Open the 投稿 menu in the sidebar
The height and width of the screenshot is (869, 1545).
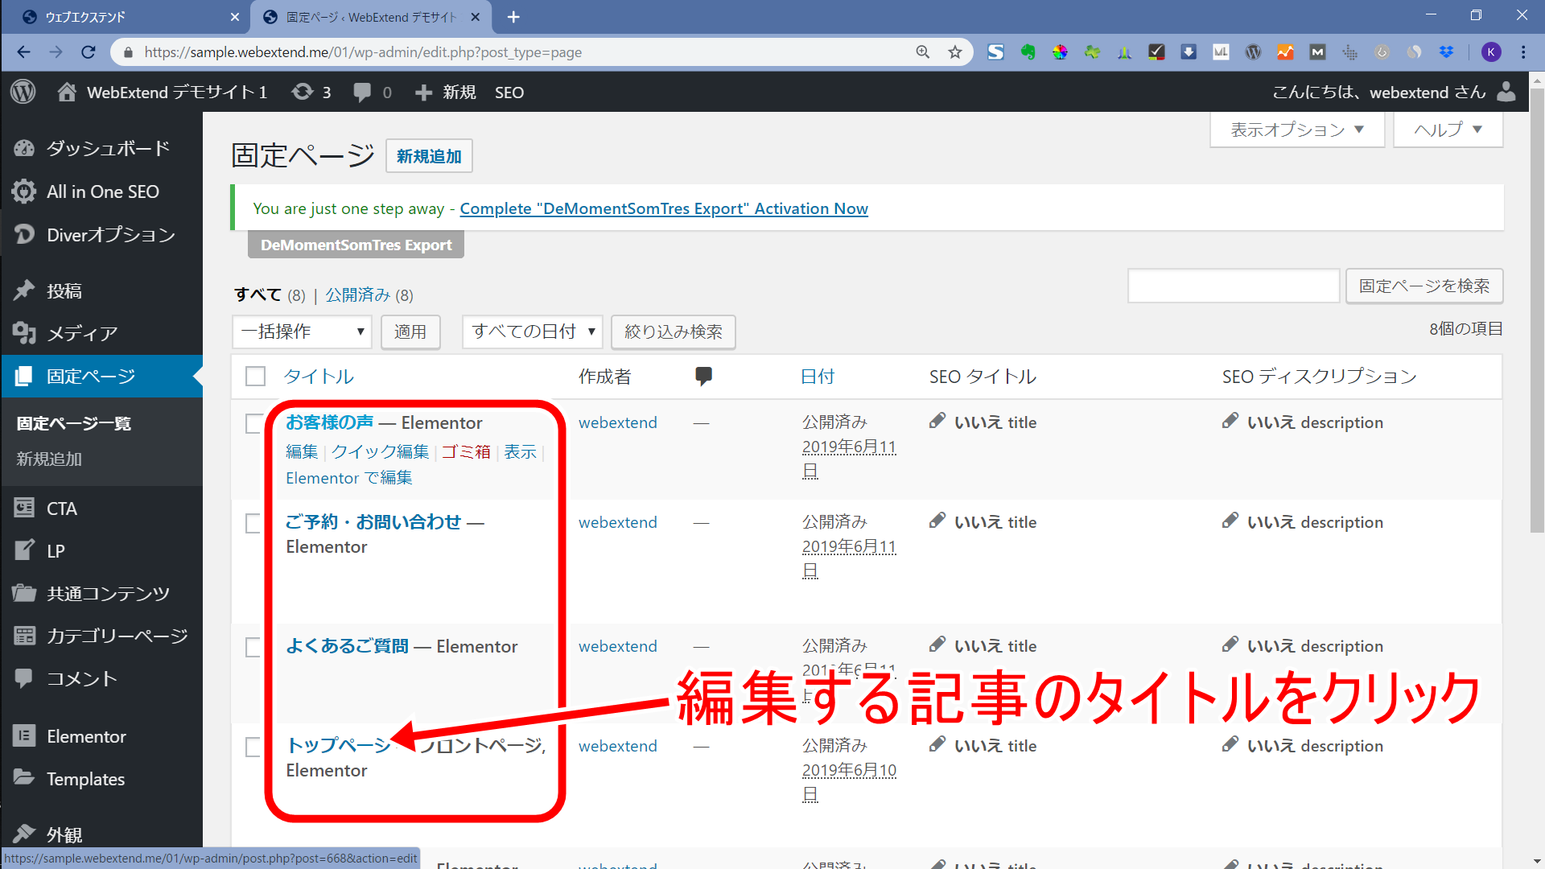pyautogui.click(x=64, y=290)
